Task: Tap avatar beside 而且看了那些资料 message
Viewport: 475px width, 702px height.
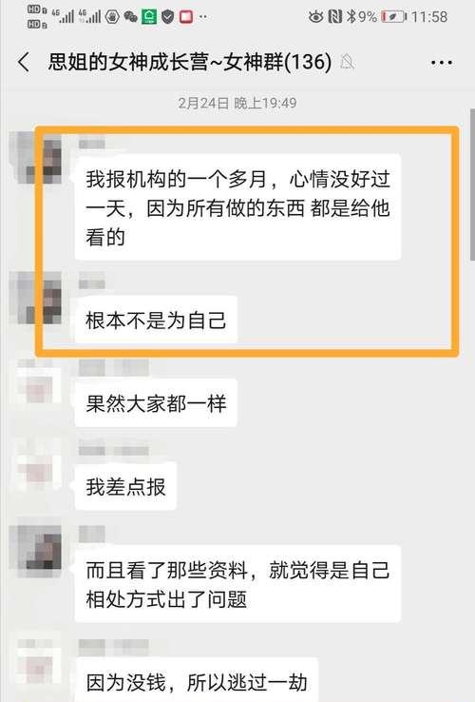Action: click(36, 548)
